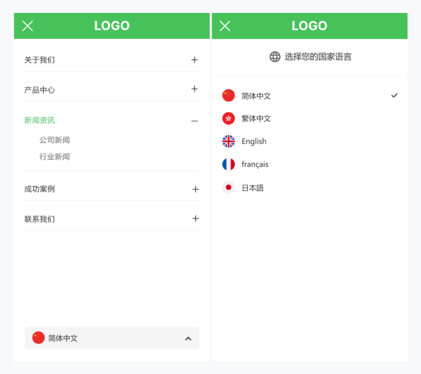This screenshot has height=374, width=421.
Task: Expand the 关于我们 menu section
Action: pos(194,60)
